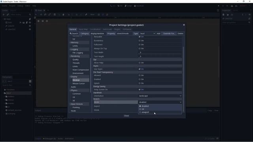253x142 pixels.
Task: Collapse the Logging category
Action: (x=70, y=49)
